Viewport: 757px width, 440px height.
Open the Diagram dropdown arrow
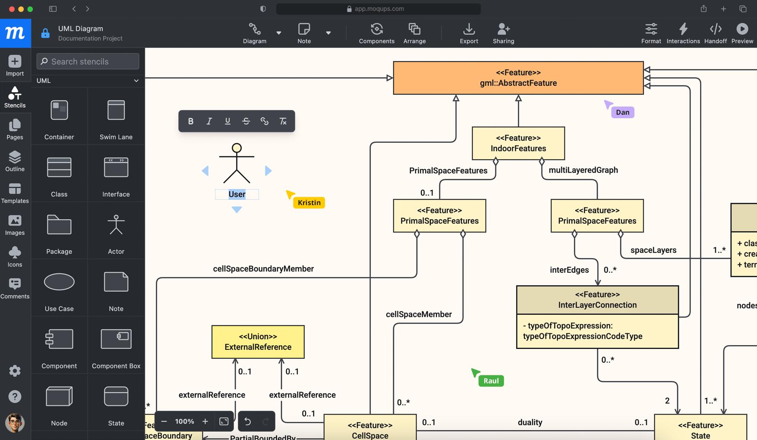[279, 33]
